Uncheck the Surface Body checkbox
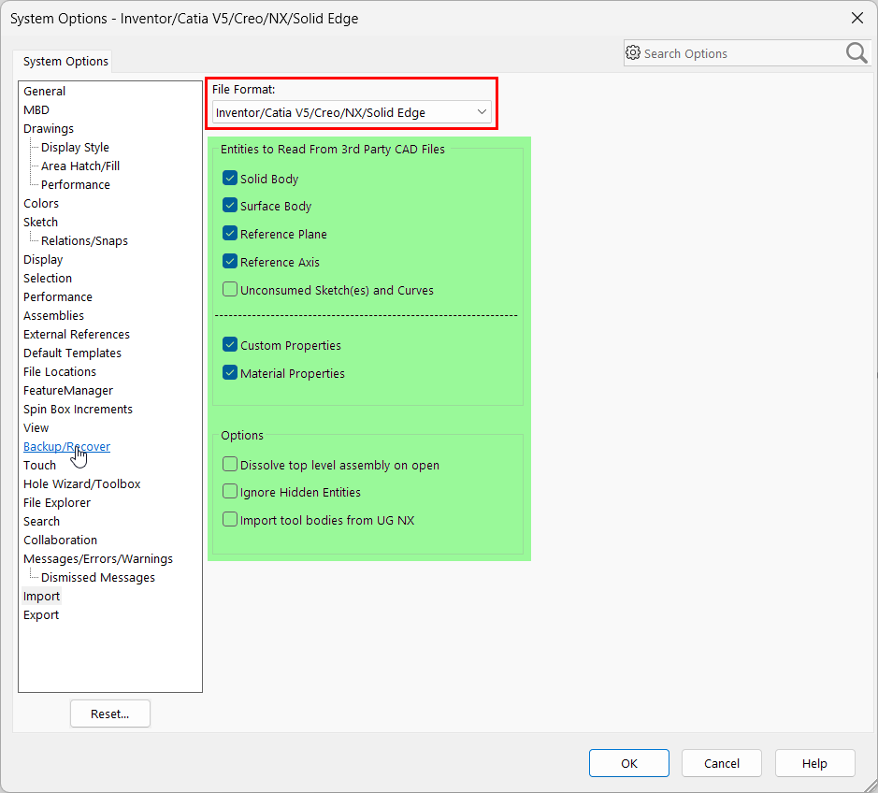Viewport: 878px width, 793px height. [230, 206]
